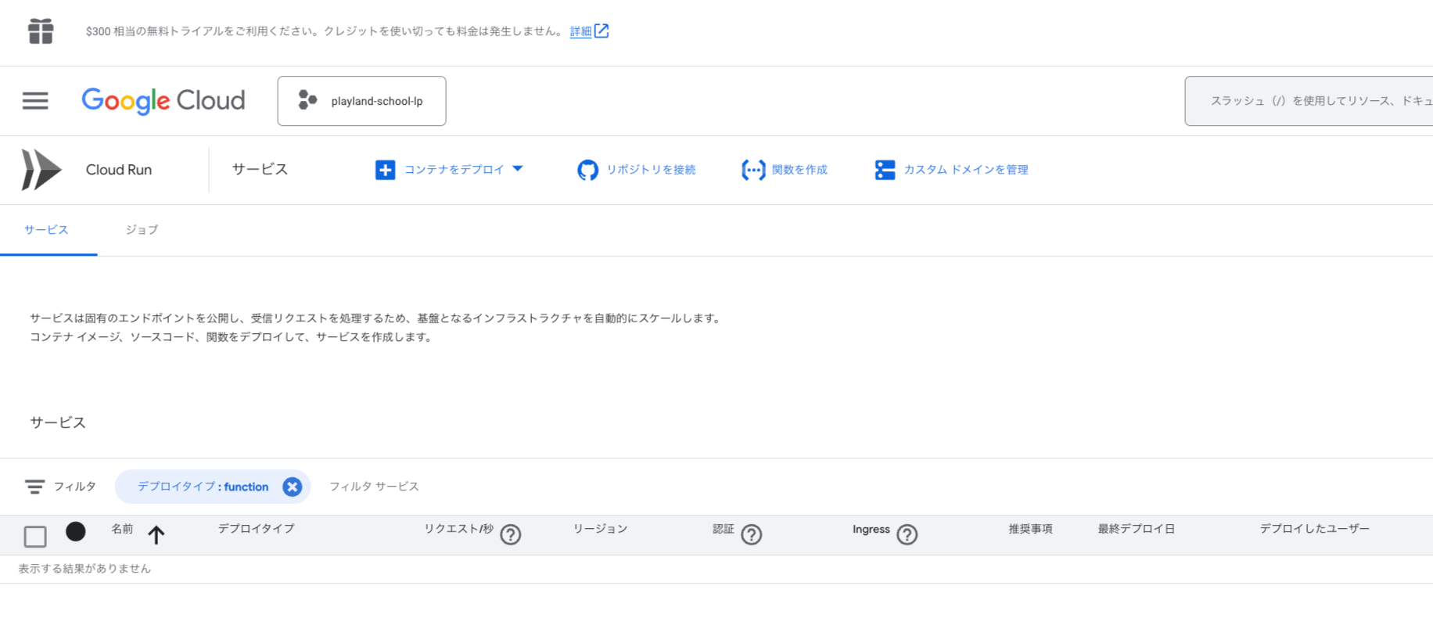Click the resource search field
The image size is (1433, 636).
1309,101
